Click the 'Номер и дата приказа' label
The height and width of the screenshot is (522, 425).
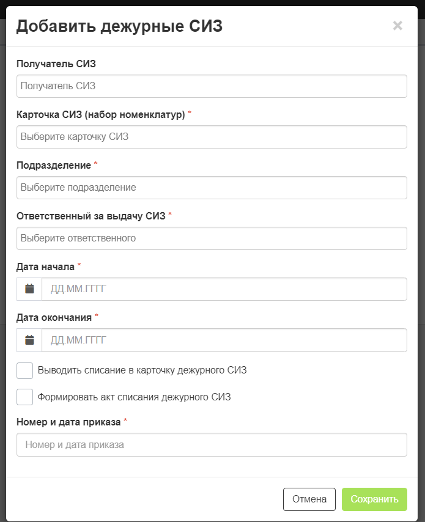coord(68,422)
